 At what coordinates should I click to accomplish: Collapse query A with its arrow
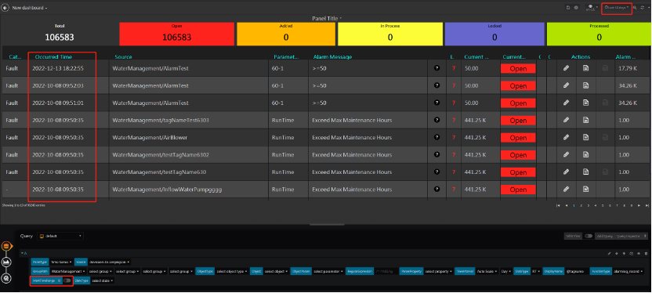[23, 253]
